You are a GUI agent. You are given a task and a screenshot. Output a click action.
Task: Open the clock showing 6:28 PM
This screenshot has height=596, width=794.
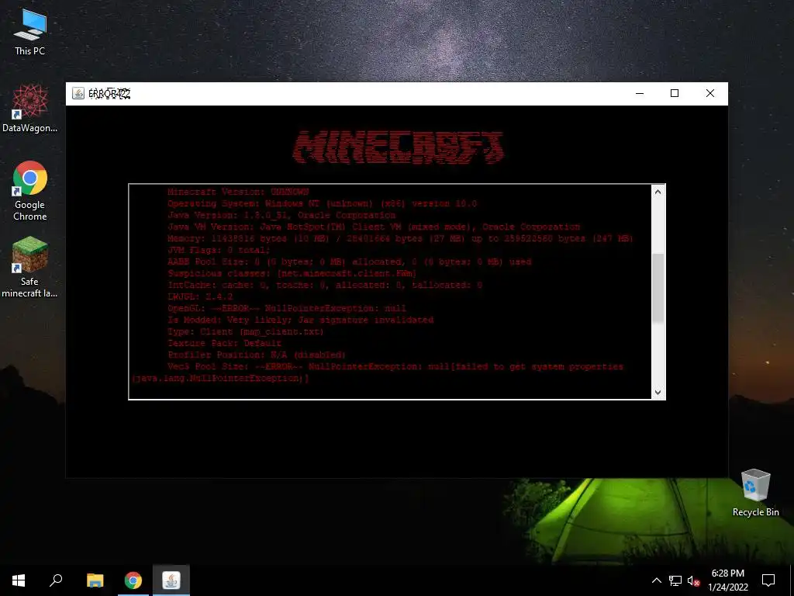pos(728,580)
